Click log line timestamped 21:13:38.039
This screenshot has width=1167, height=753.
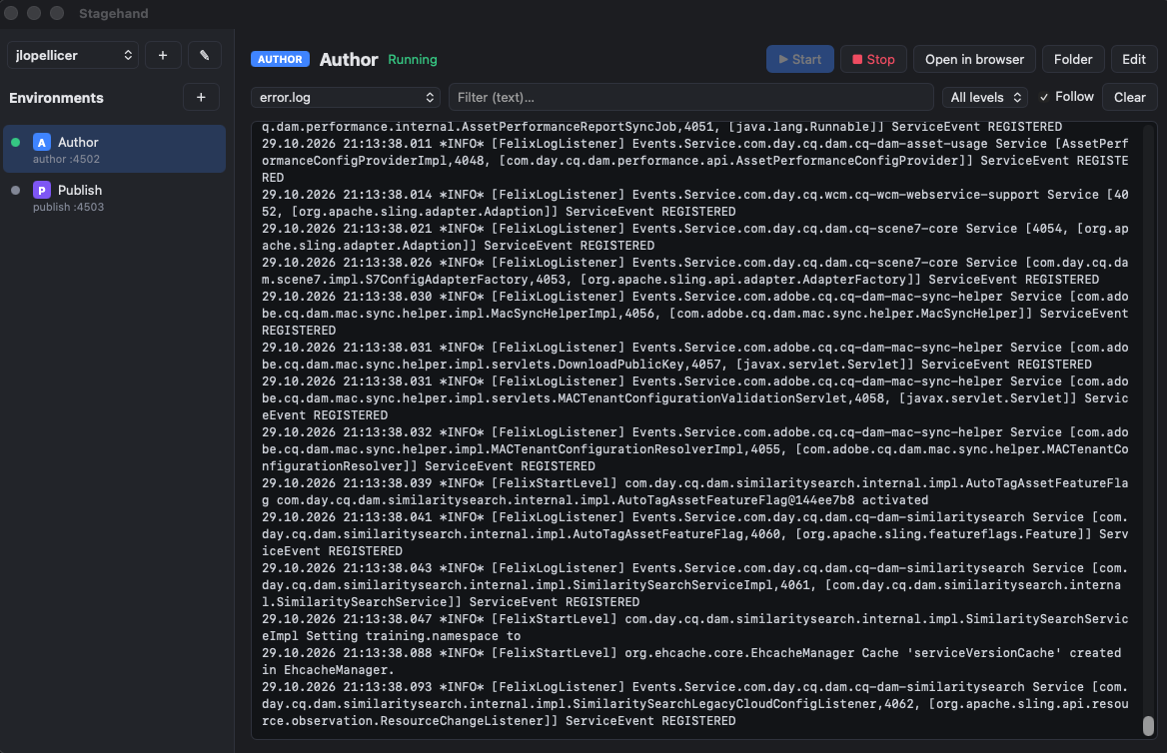click(695, 491)
